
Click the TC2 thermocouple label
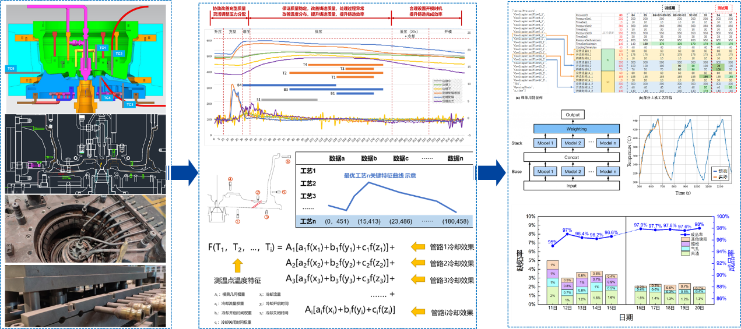tap(119, 54)
